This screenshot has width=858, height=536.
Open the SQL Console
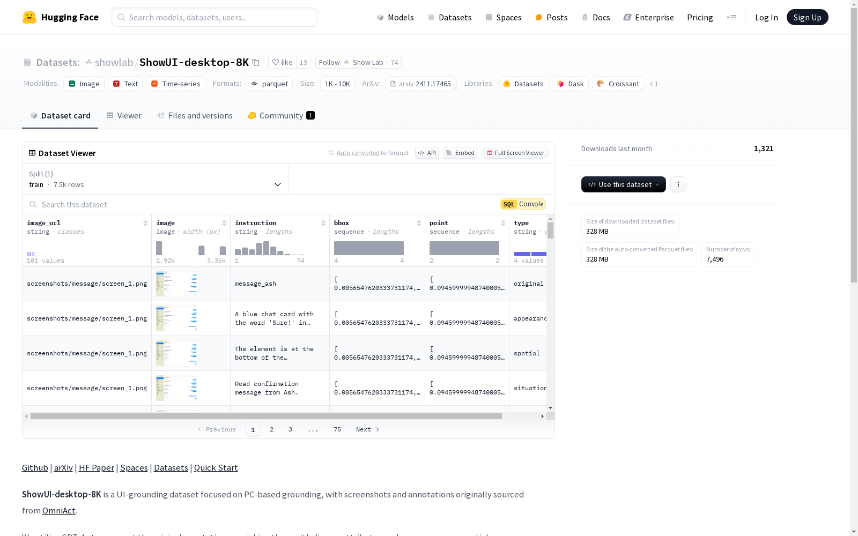pyautogui.click(x=523, y=204)
